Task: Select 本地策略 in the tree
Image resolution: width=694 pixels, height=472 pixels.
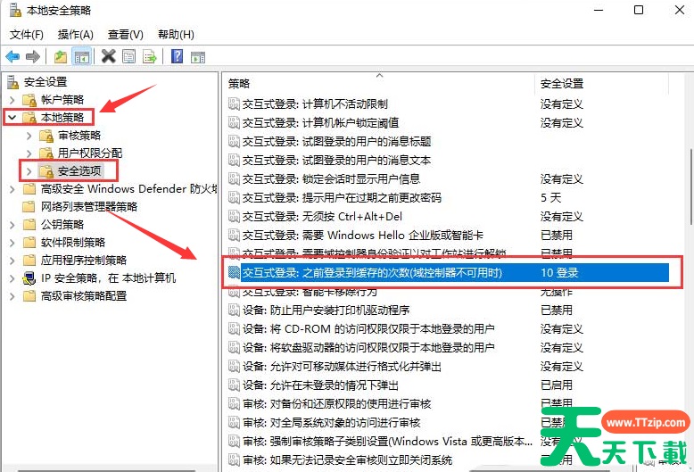Action: point(62,118)
